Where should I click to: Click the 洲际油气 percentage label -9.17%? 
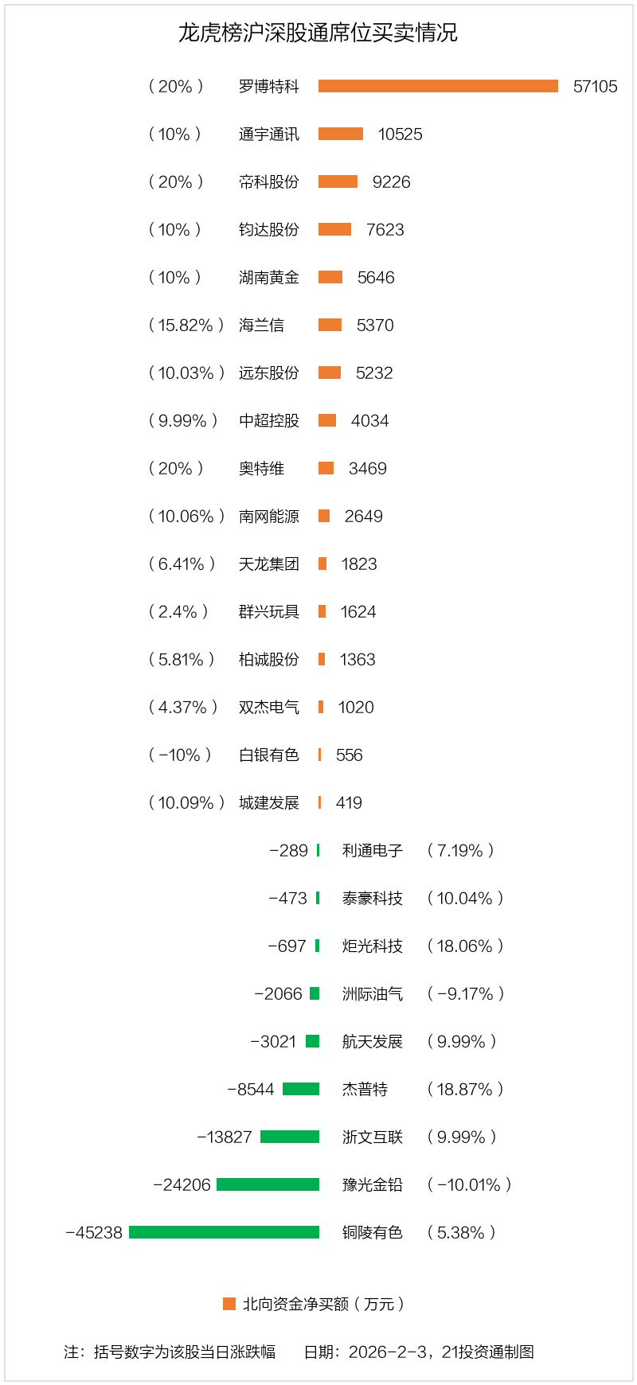466,993
